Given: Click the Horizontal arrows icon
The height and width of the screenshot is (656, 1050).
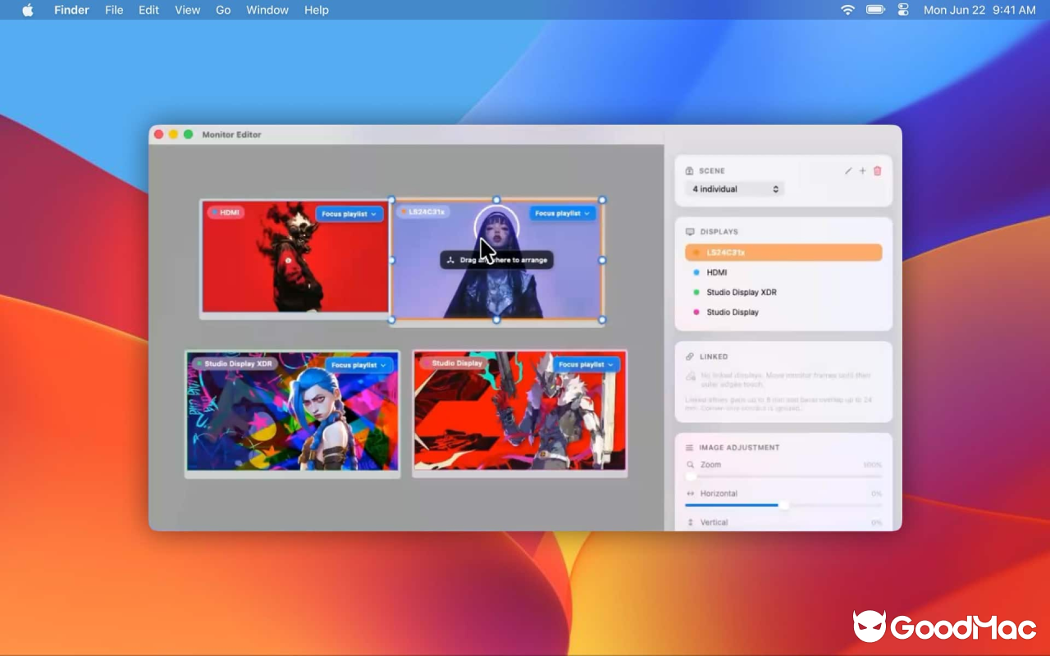Looking at the screenshot, I should 690,494.
